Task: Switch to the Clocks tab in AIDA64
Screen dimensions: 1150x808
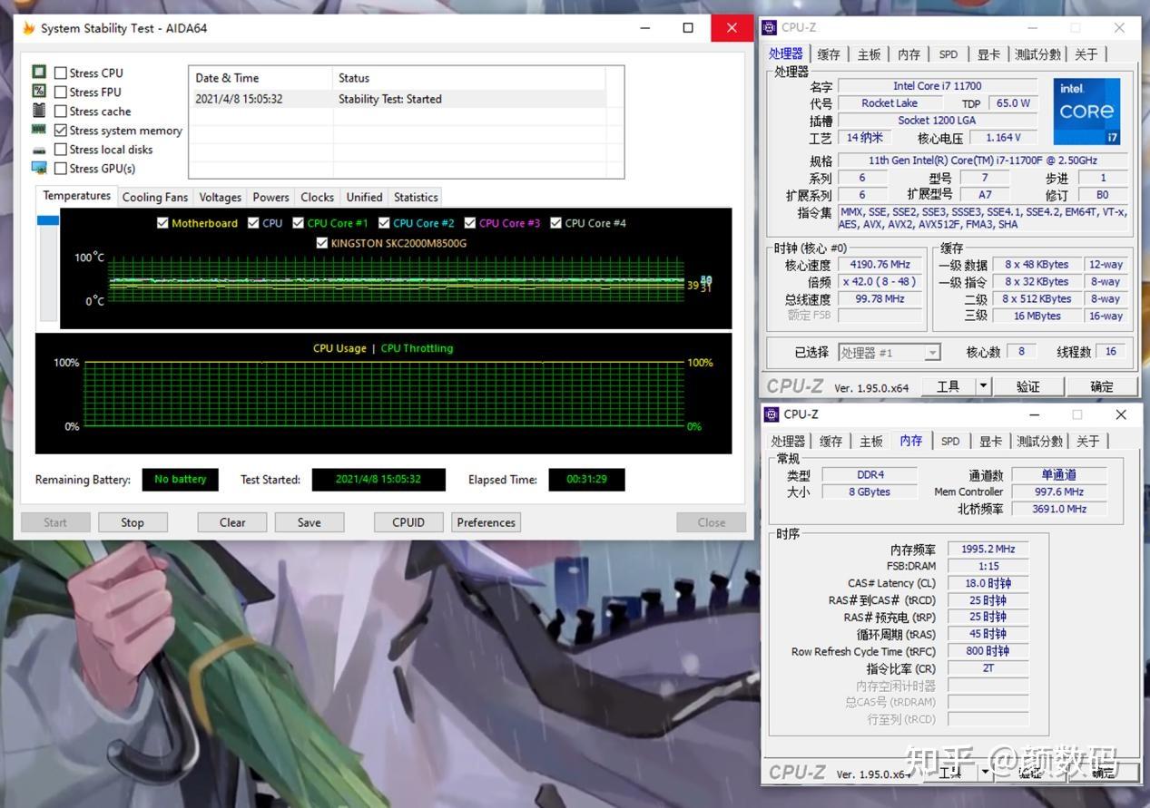Action: click(316, 197)
